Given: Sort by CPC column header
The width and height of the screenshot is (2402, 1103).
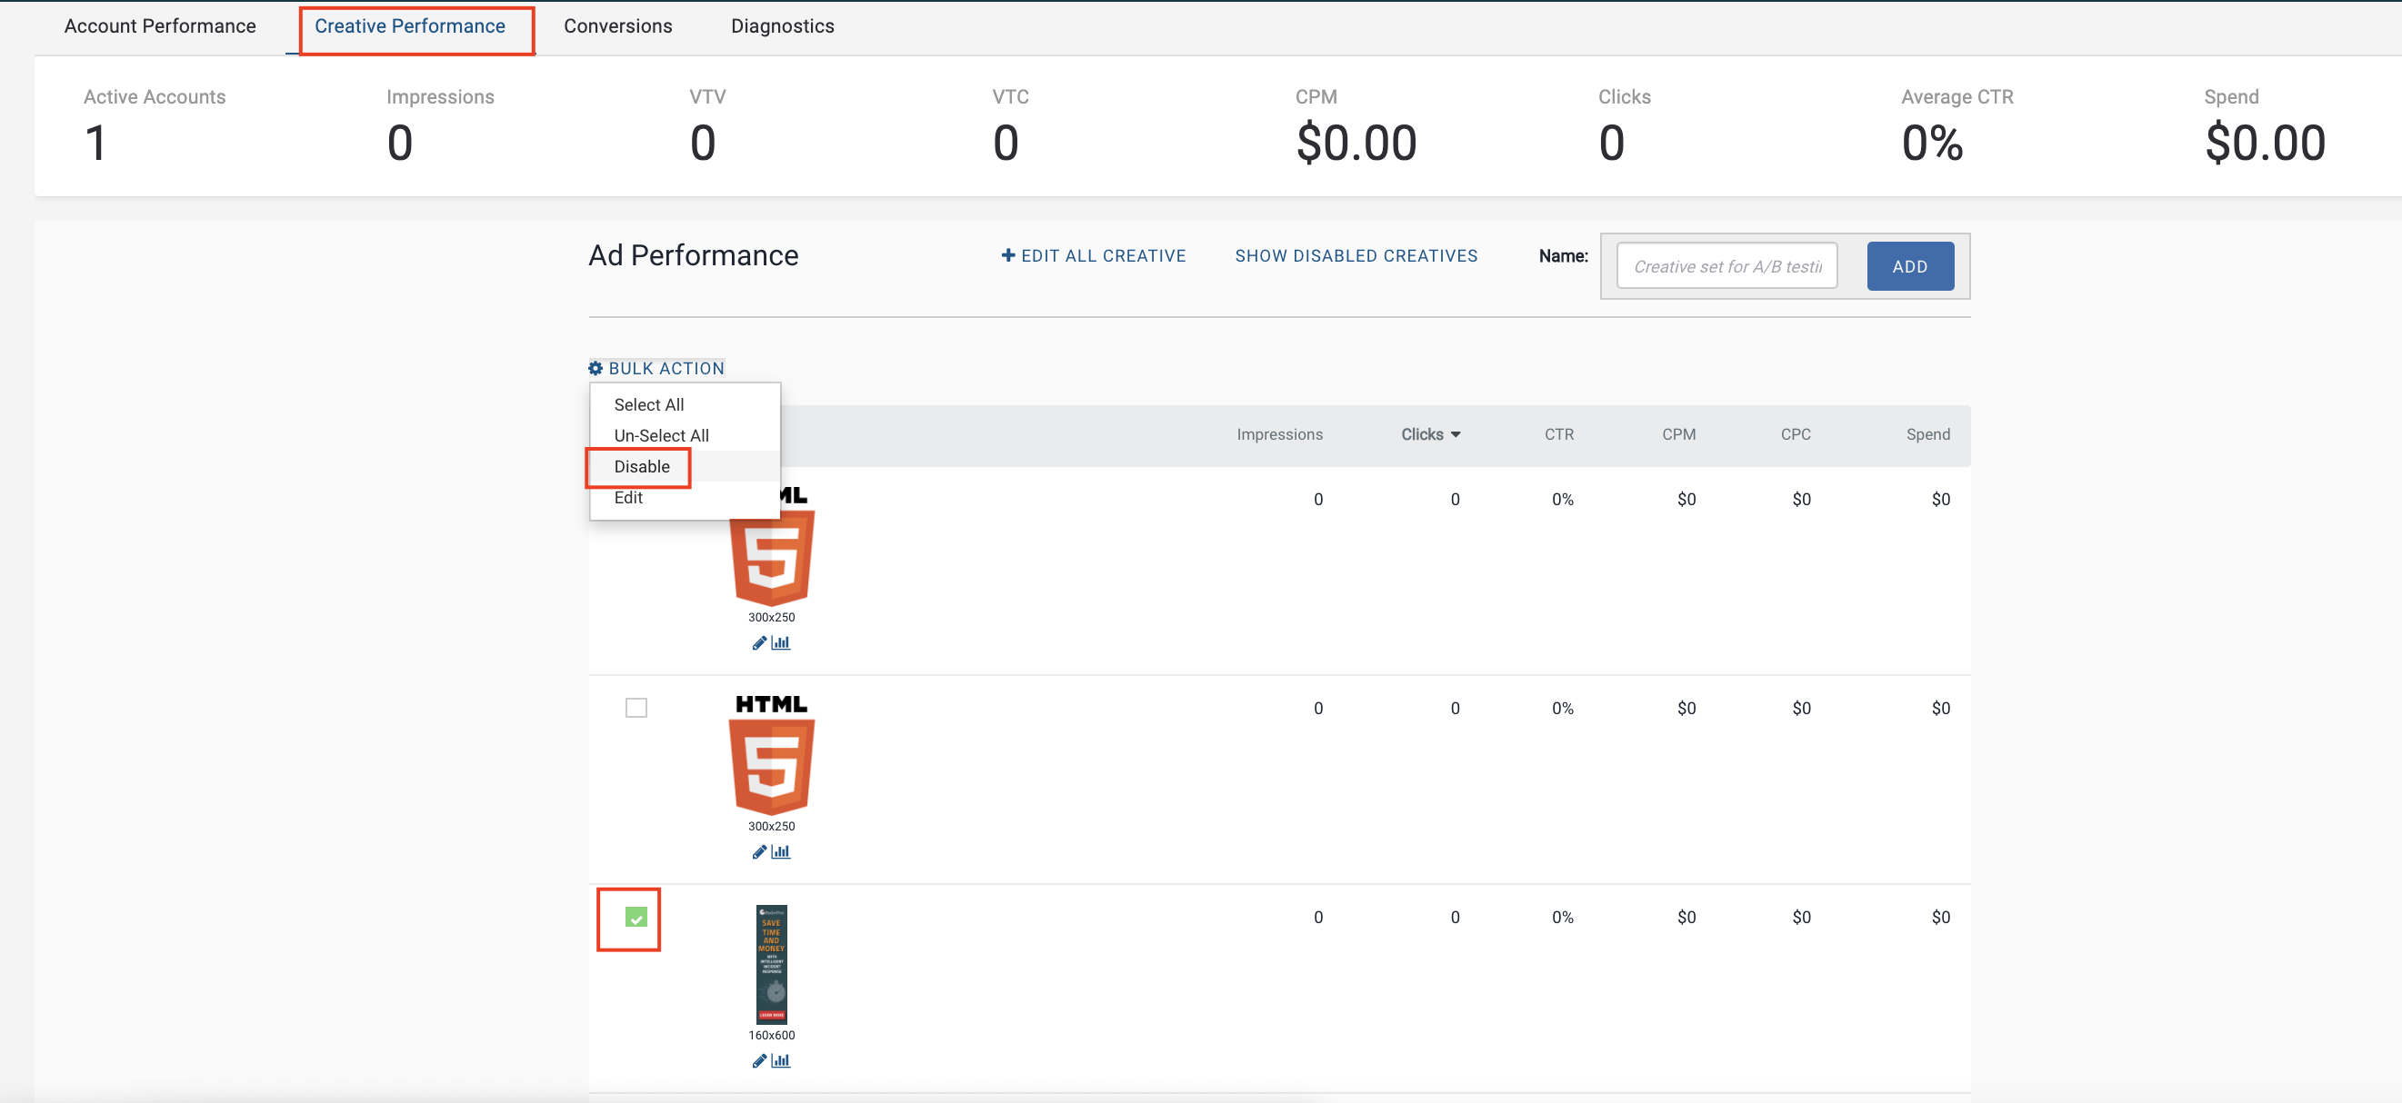Looking at the screenshot, I should (x=1796, y=434).
